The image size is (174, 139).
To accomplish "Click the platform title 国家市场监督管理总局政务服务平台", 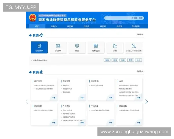I will (67, 20).
